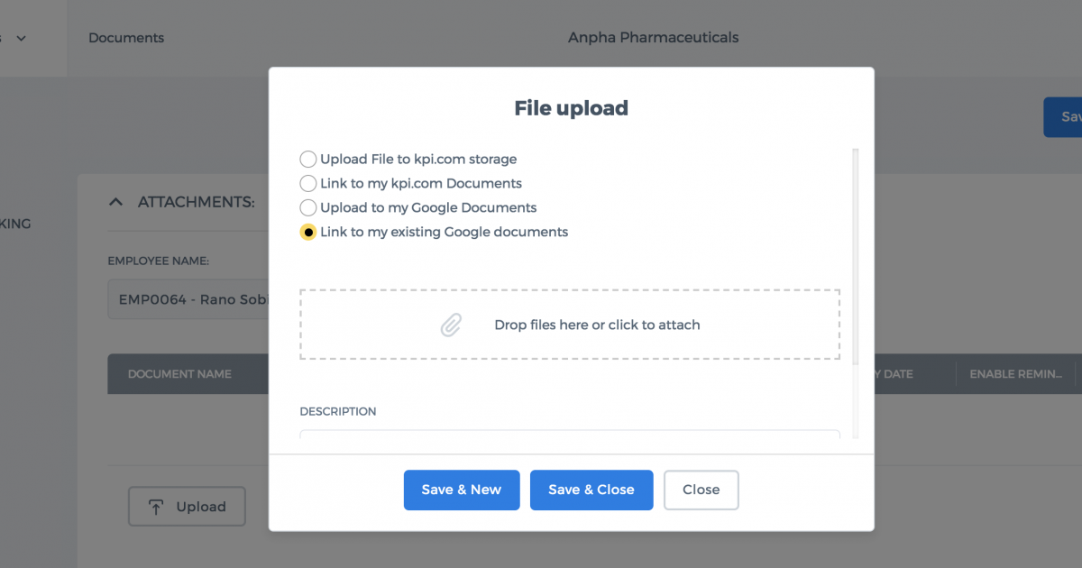This screenshot has height=568, width=1082.
Task: Click the Description text field
Action: tap(570, 435)
